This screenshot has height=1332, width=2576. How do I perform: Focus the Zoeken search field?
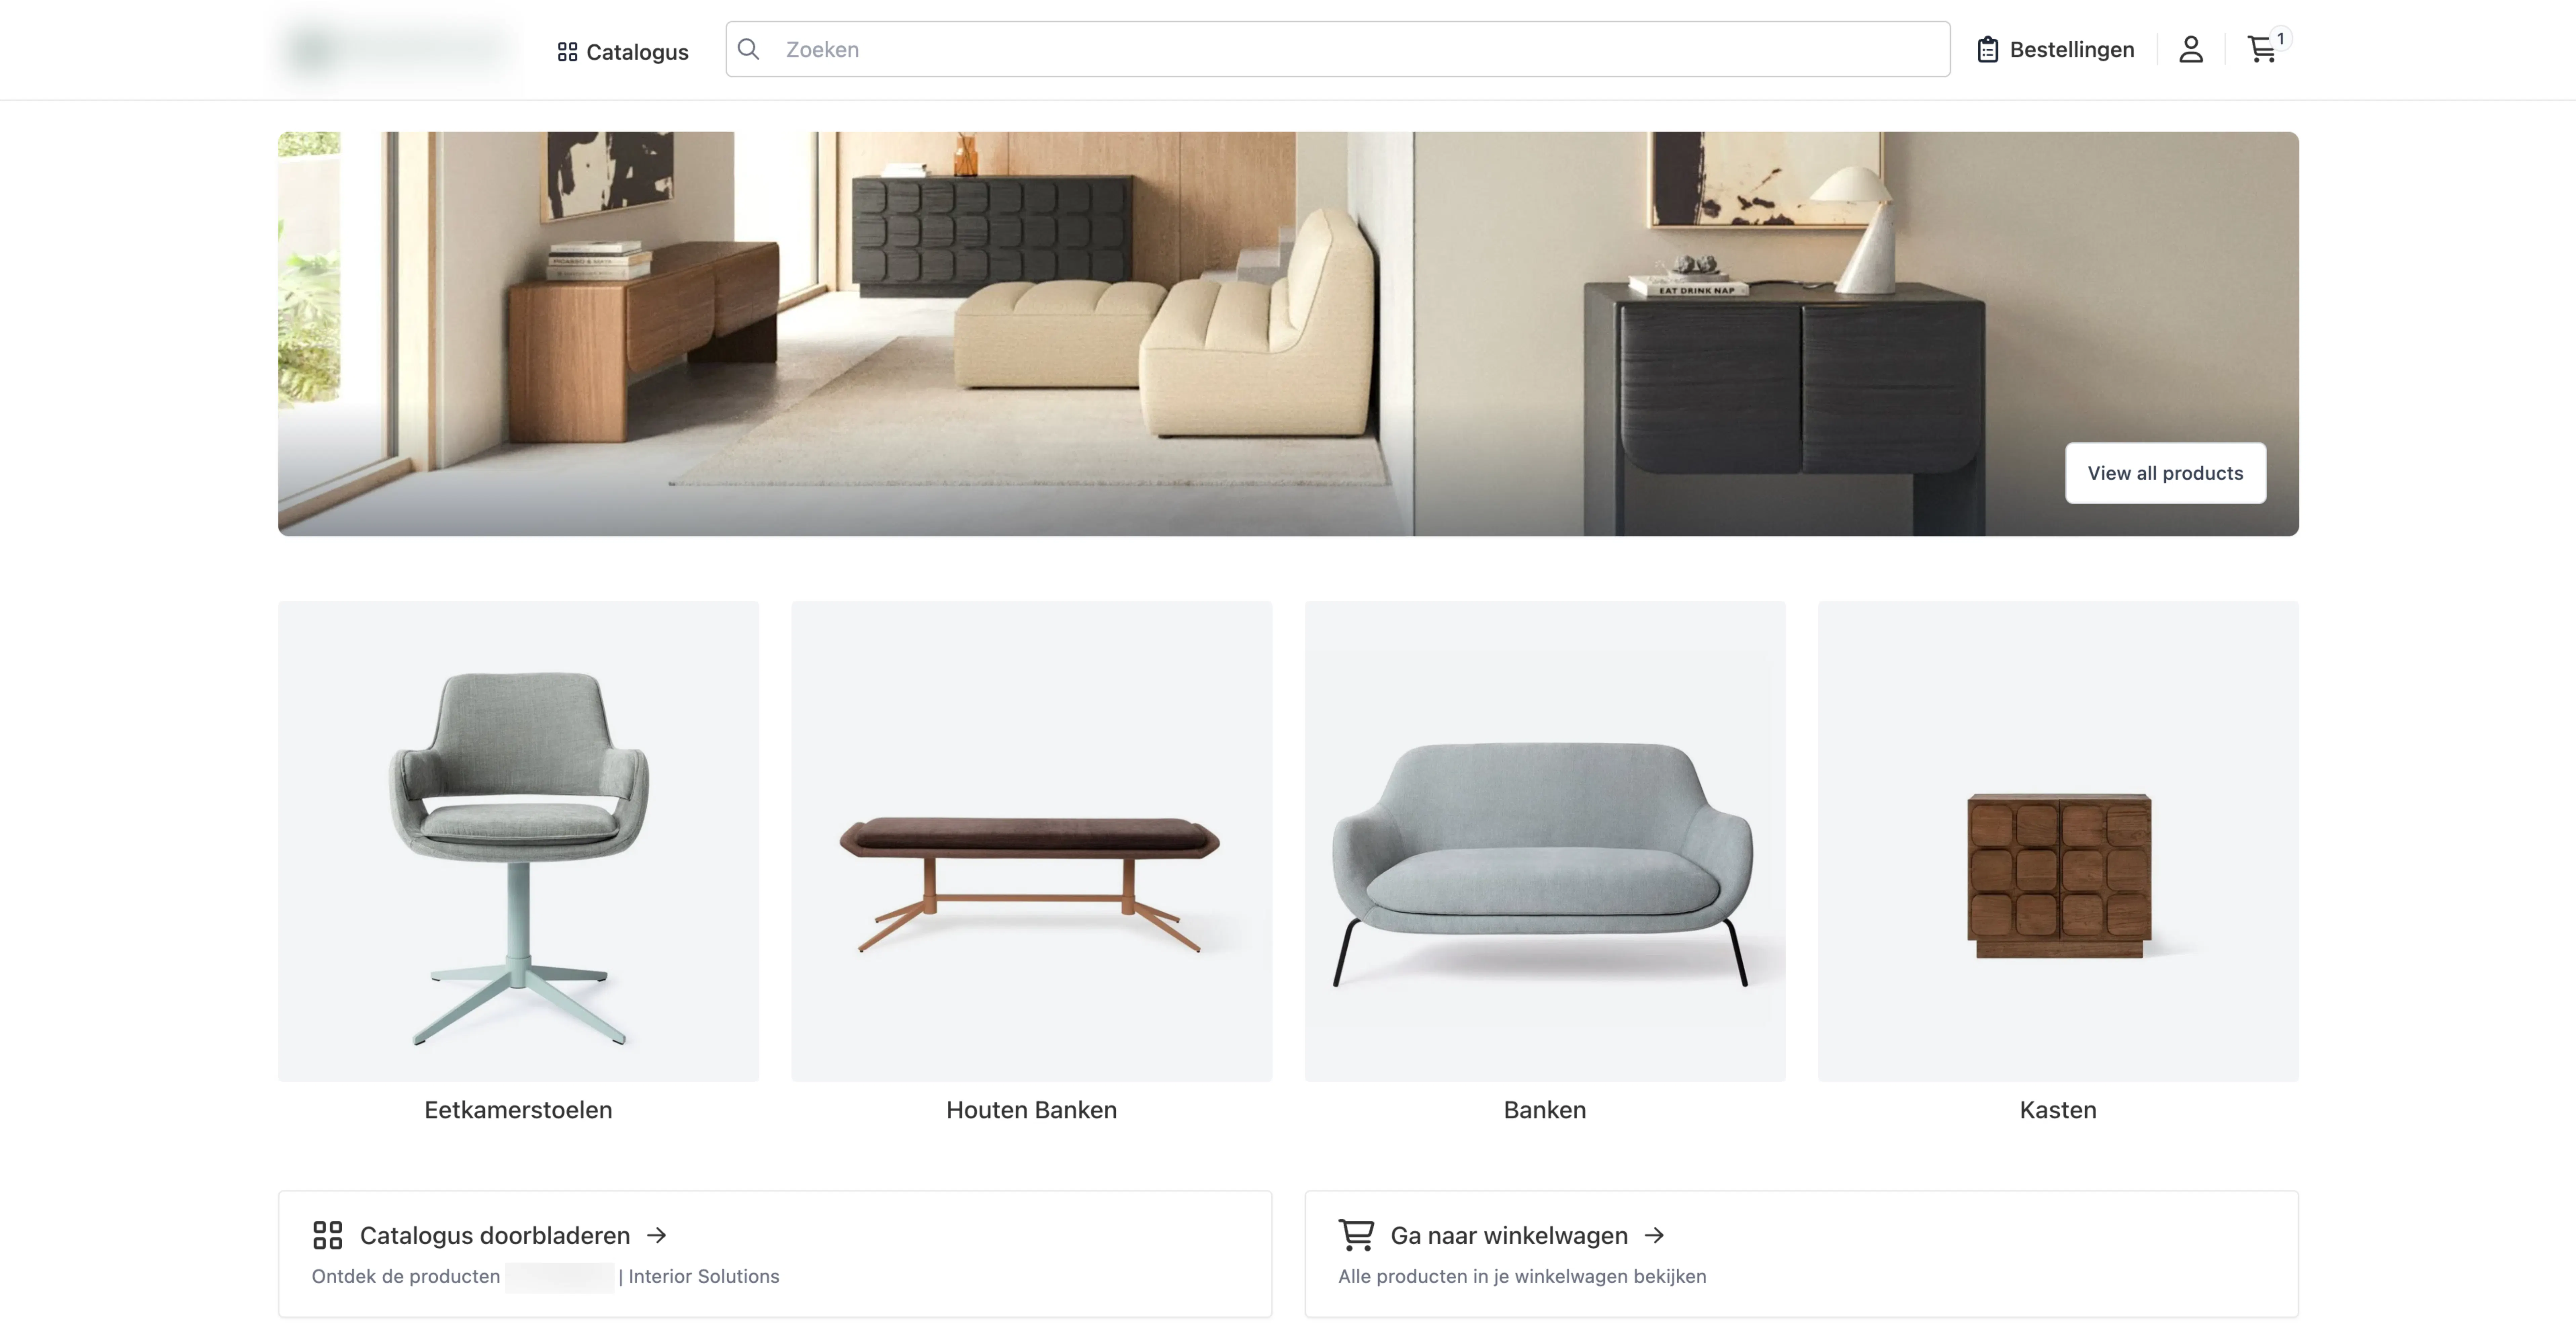1337,49
